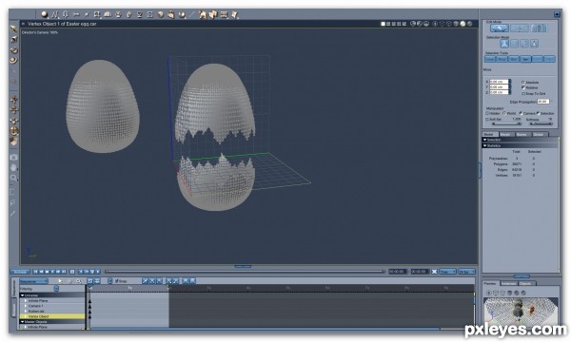Activate the fourth Selection Mode icon
Viewport: 571px width, 342px height.
(x=534, y=44)
